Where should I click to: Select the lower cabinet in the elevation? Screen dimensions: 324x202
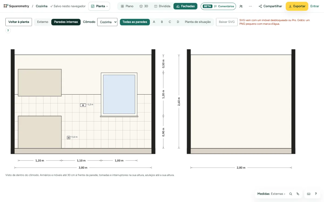pos(40,132)
